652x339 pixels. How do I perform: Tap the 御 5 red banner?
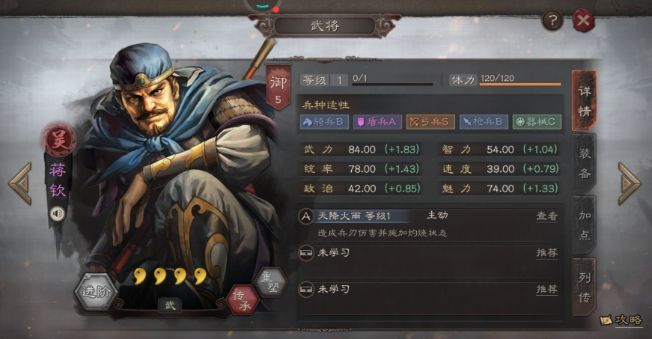click(278, 88)
